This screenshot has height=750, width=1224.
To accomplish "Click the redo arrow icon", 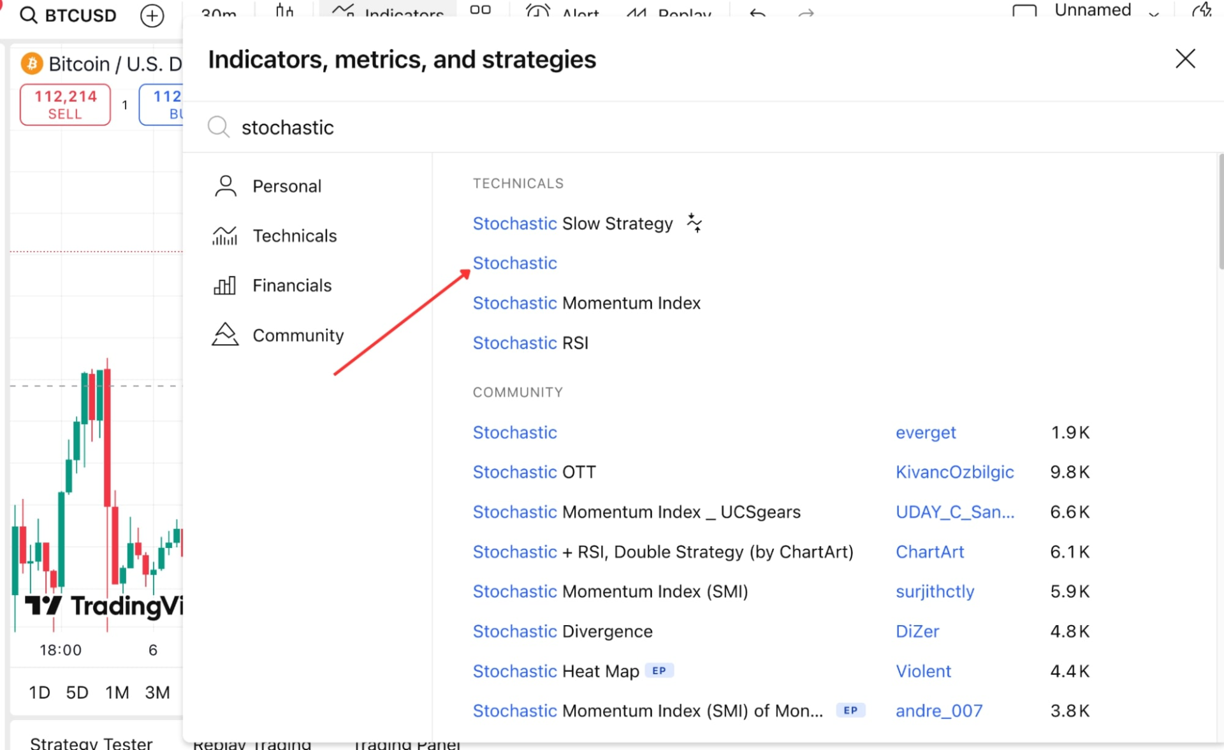I will pyautogui.click(x=806, y=13).
